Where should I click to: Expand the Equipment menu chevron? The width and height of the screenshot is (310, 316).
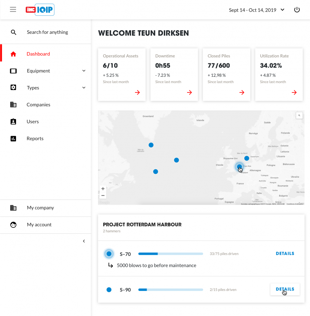84,71
